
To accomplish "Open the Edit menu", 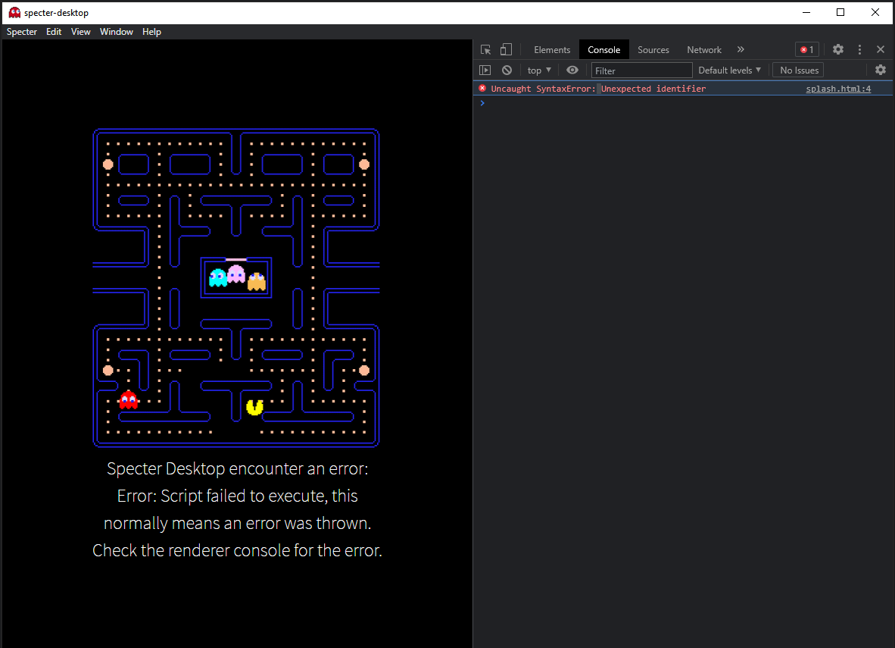I will coord(54,32).
